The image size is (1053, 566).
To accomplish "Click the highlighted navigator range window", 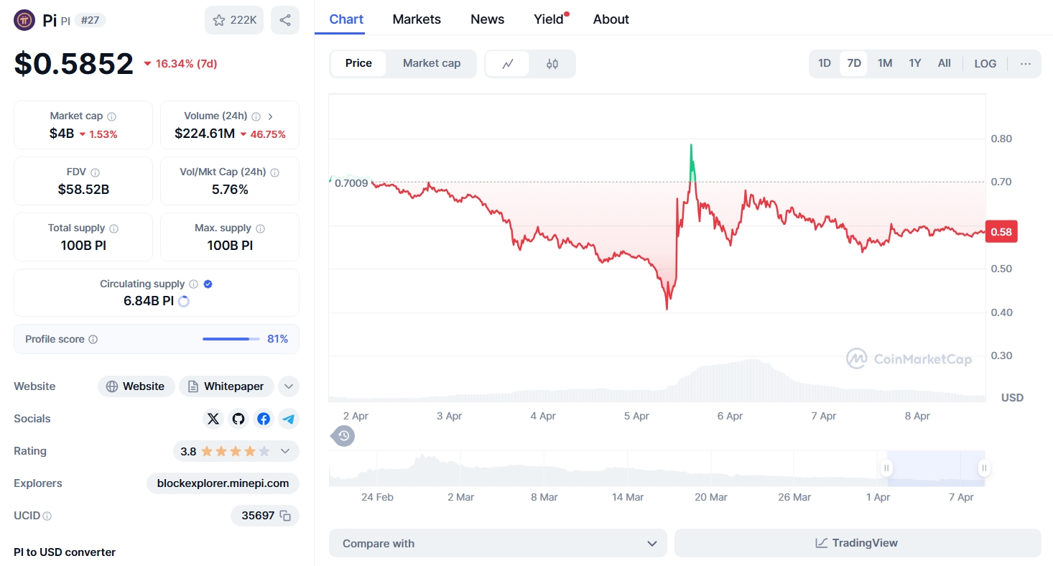I will tap(935, 468).
